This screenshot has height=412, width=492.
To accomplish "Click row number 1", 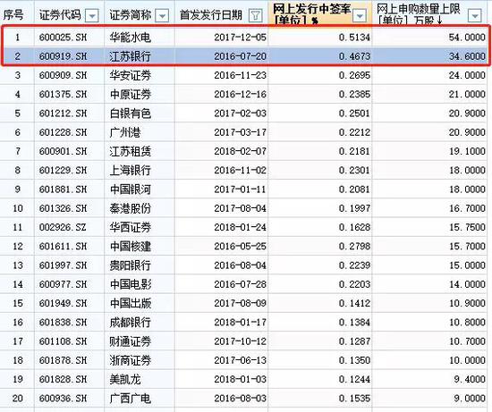I will point(18,38).
